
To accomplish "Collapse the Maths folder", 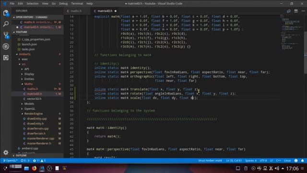I will pos(28,84).
